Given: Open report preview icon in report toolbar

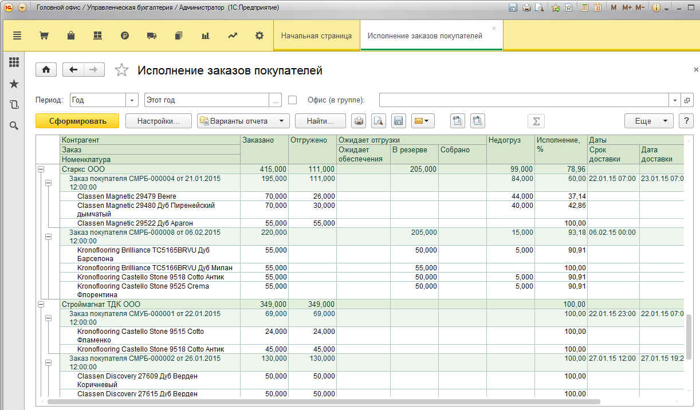Looking at the screenshot, I should (x=379, y=121).
